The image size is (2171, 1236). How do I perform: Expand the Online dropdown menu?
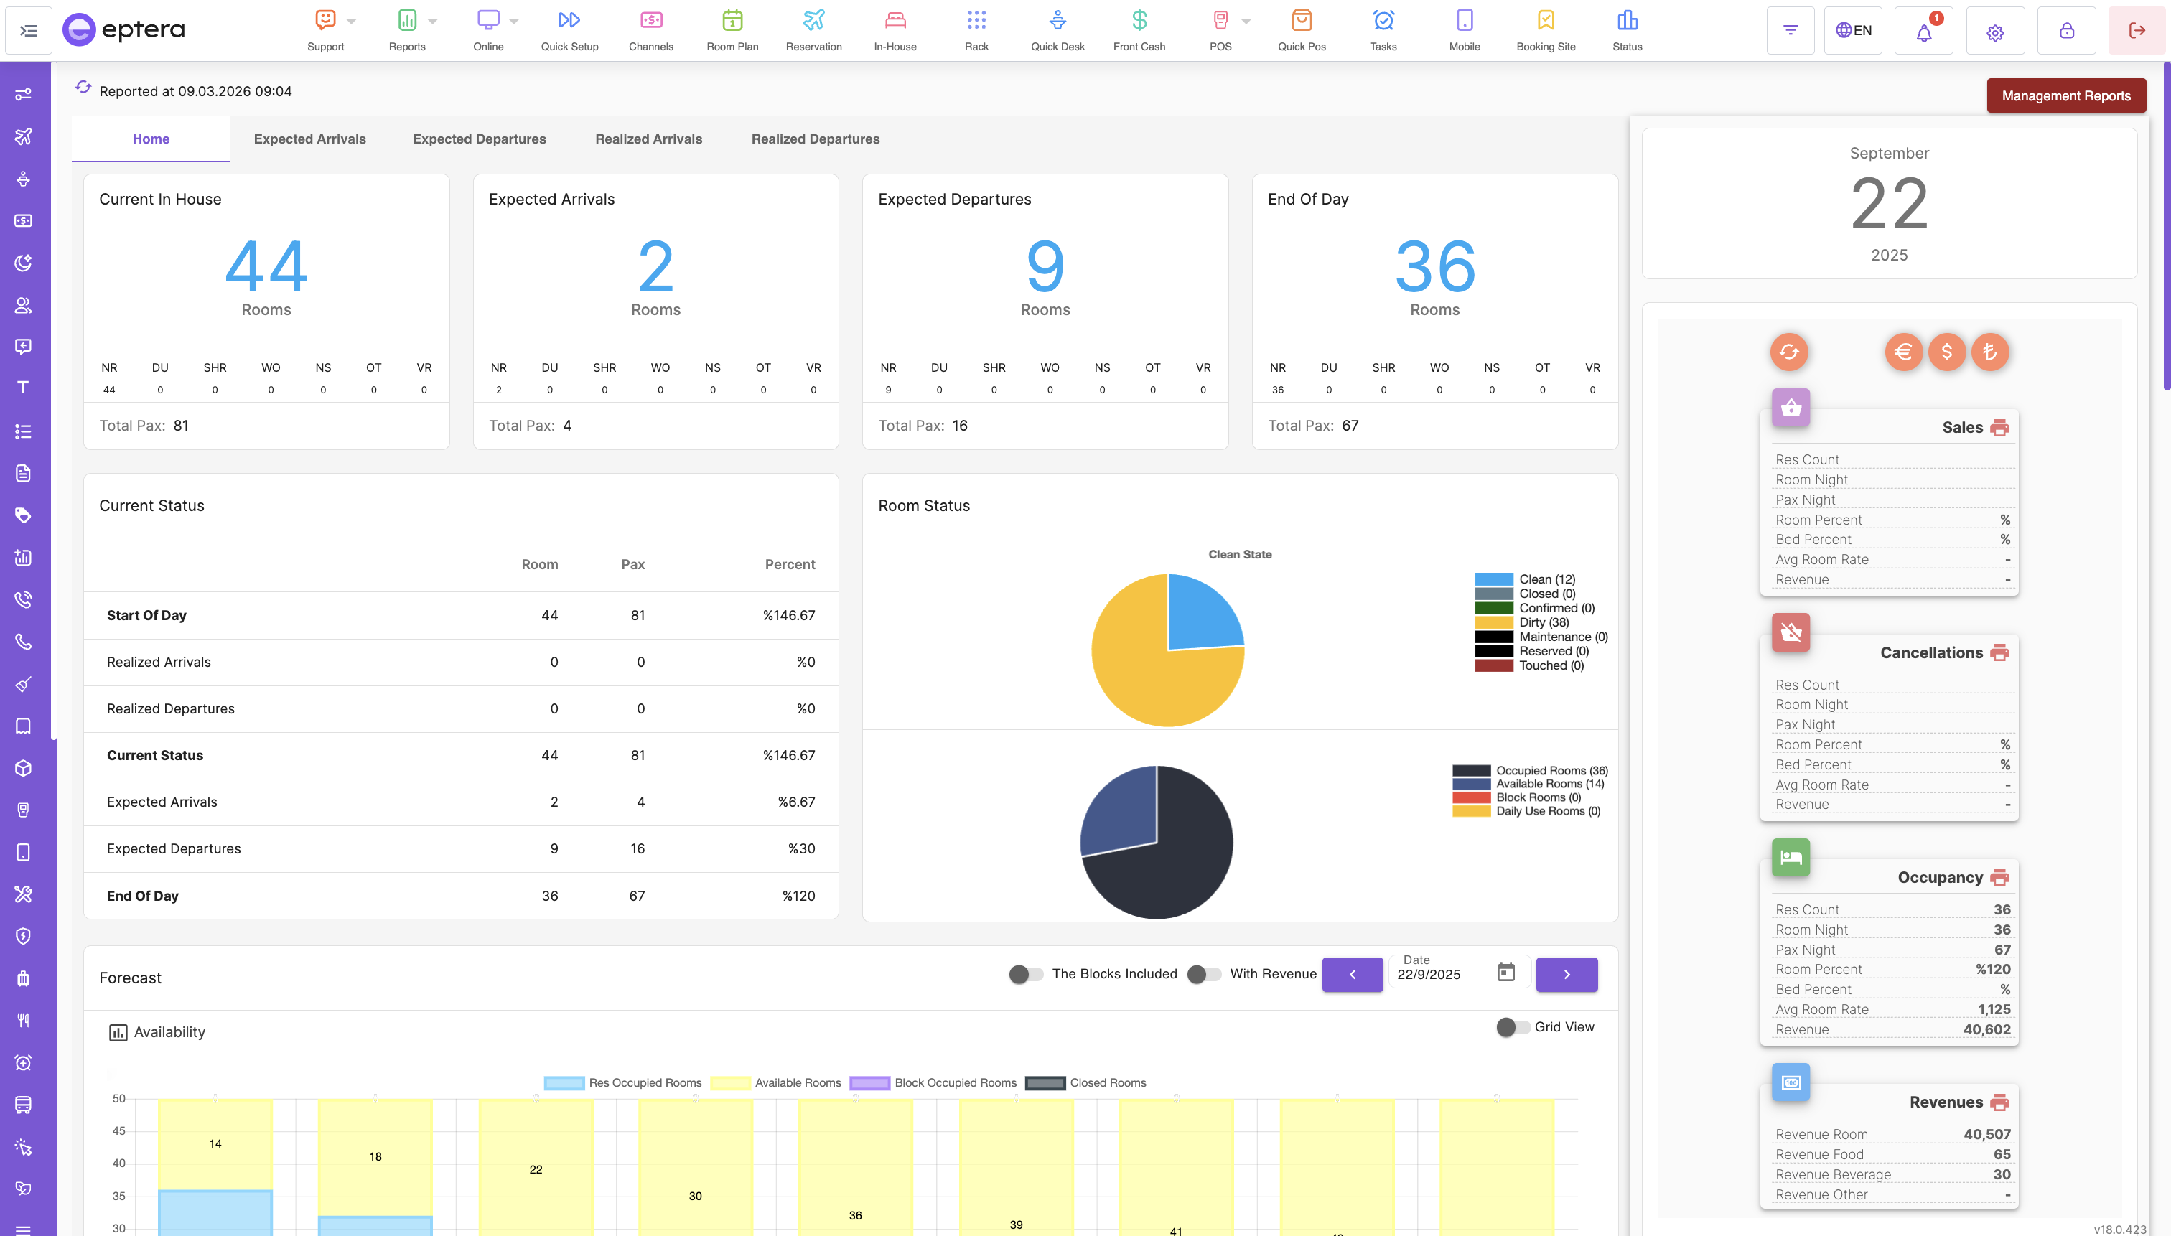[513, 22]
